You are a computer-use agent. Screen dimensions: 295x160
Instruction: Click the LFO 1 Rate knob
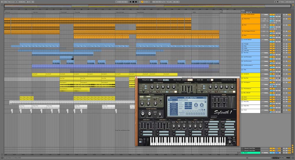click(173, 126)
